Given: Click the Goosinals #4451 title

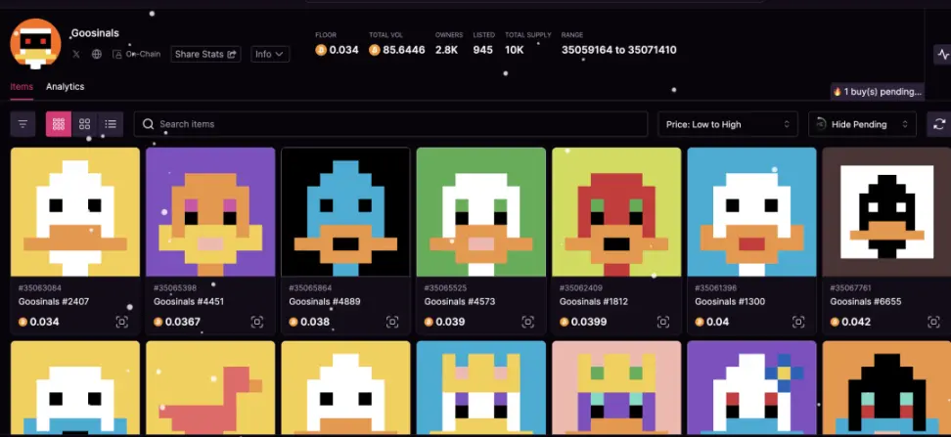Looking at the screenshot, I should tap(189, 302).
